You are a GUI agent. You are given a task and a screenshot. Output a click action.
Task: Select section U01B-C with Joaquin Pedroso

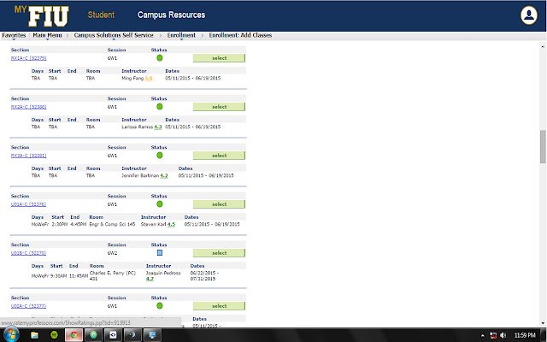click(219, 253)
